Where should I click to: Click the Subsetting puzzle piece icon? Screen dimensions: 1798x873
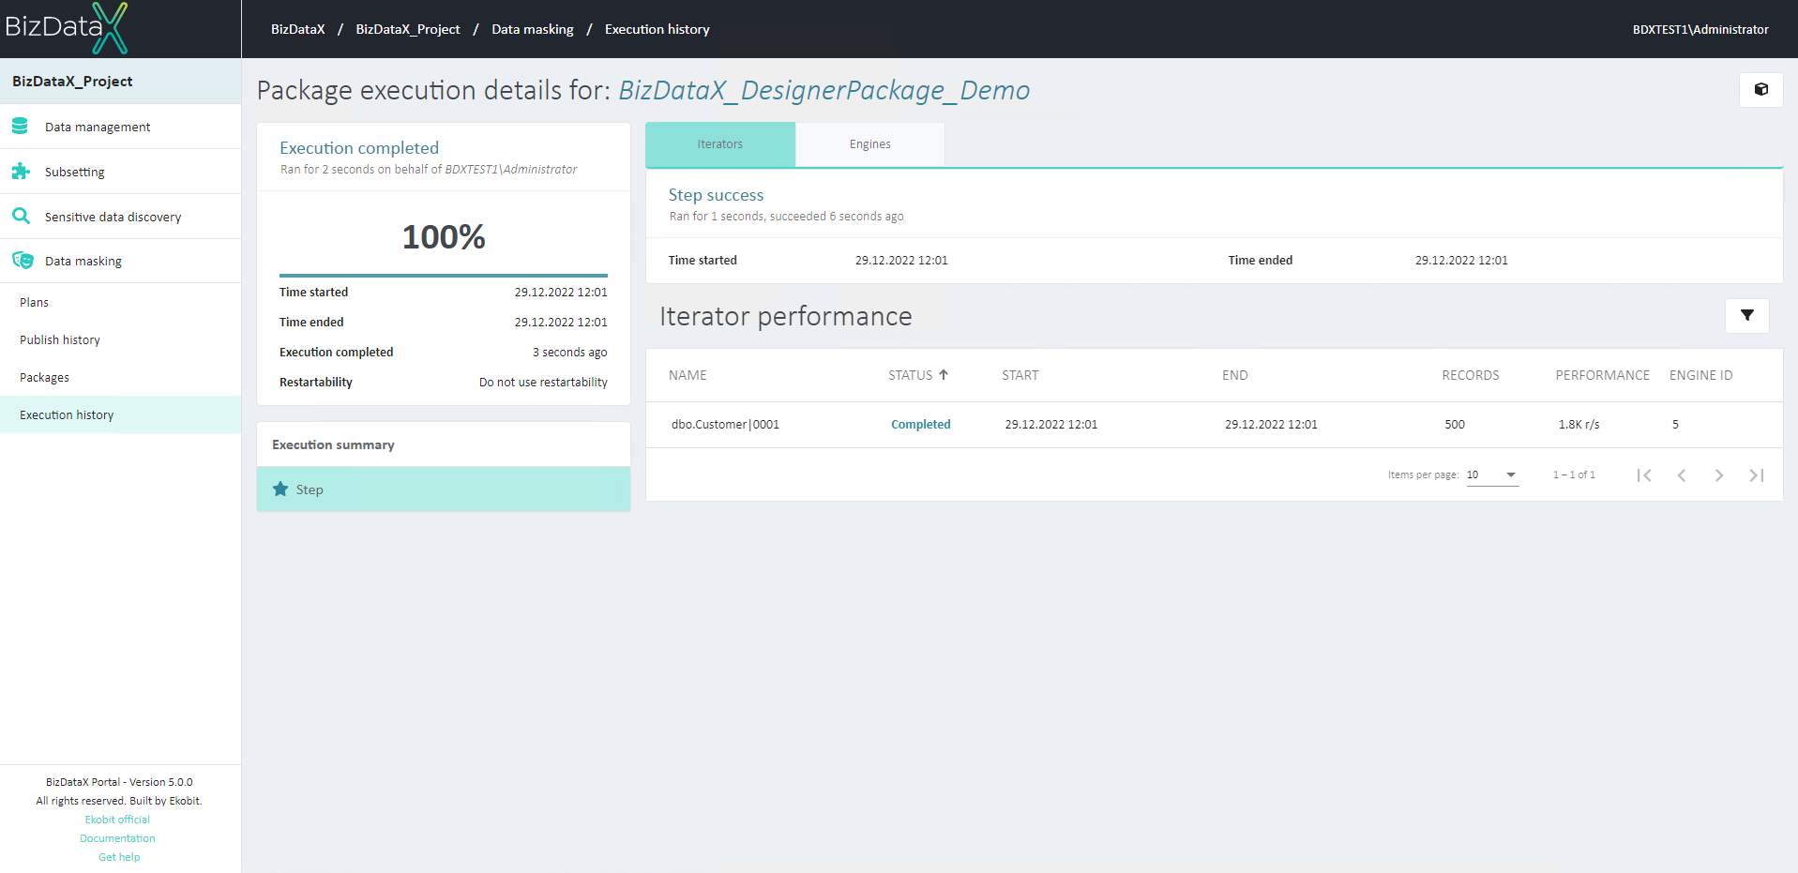pyautogui.click(x=21, y=172)
